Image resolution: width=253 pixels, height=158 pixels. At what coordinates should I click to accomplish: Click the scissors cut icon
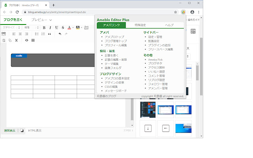point(16,40)
